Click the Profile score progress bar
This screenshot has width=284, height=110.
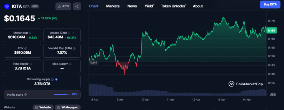point(62,94)
